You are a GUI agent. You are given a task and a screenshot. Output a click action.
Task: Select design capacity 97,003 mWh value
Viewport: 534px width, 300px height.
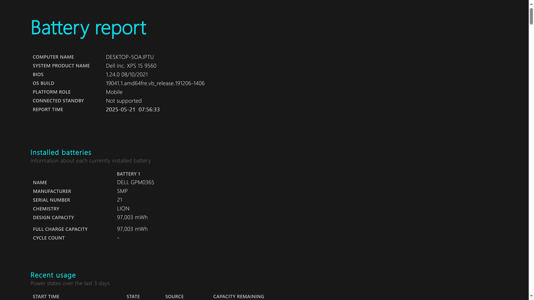click(x=132, y=217)
